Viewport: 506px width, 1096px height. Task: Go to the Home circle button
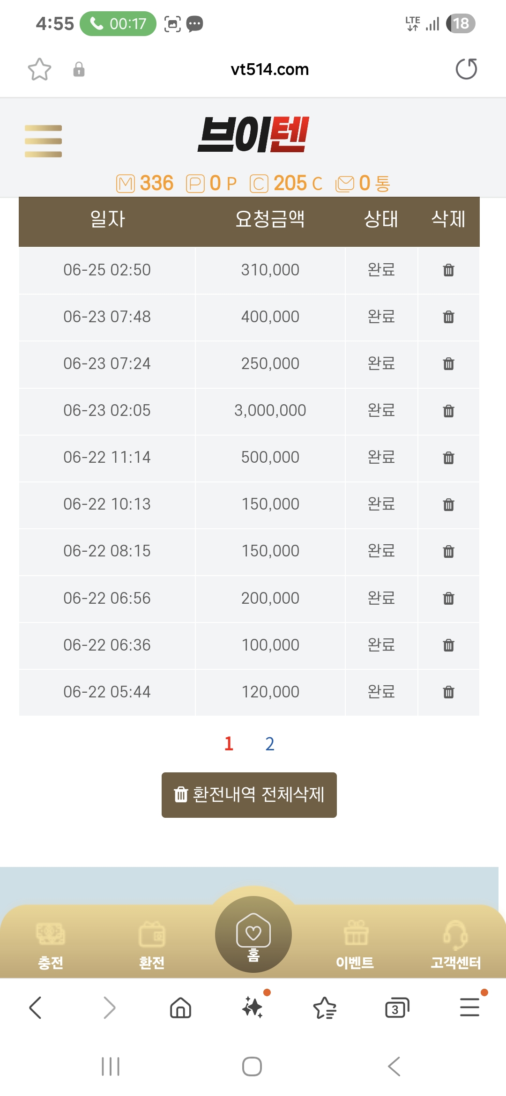(253, 934)
